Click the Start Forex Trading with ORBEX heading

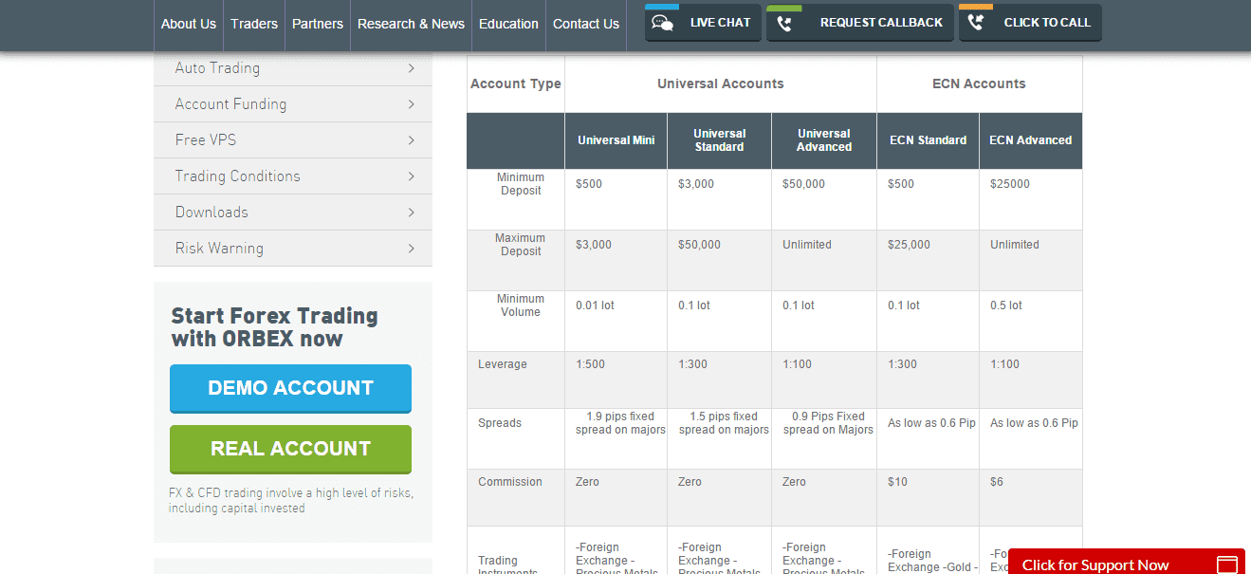point(275,327)
